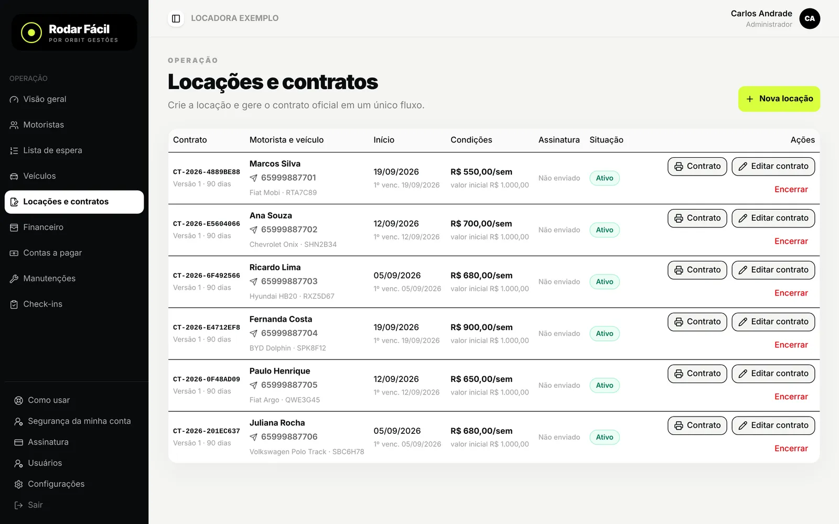Image resolution: width=839 pixels, height=524 pixels.
Task: Select Locações e contratos menu item
Action: pyautogui.click(x=74, y=202)
